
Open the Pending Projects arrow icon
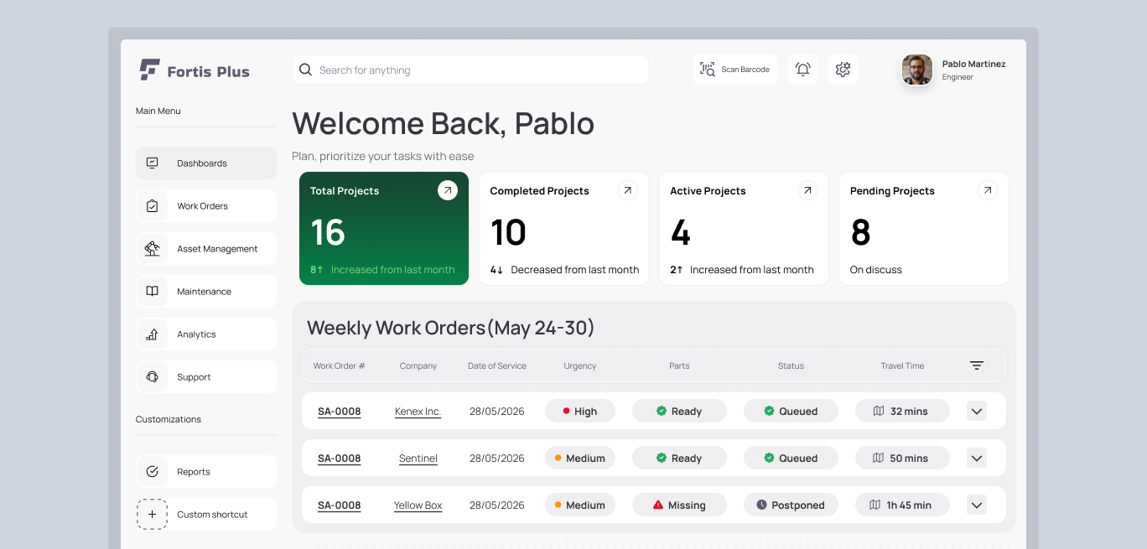tap(988, 190)
